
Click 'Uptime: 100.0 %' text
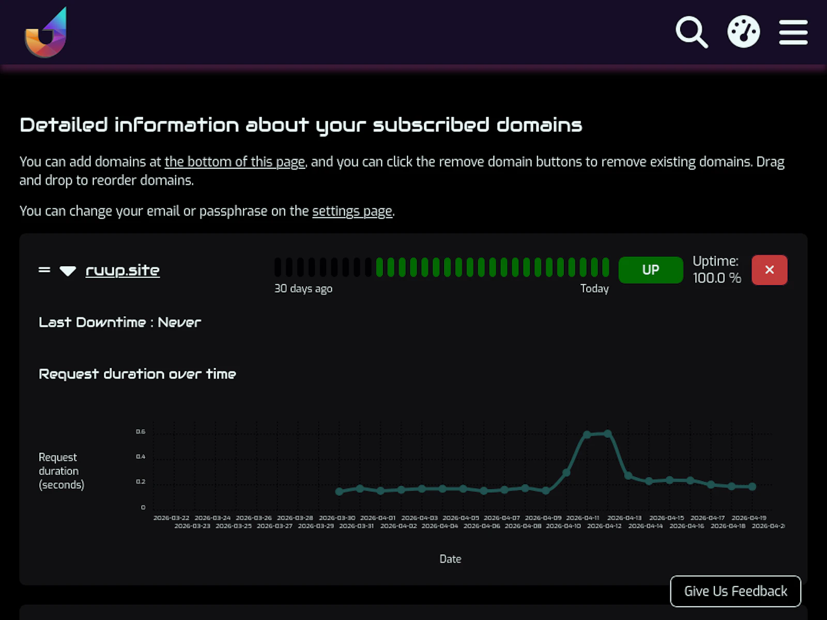point(716,270)
